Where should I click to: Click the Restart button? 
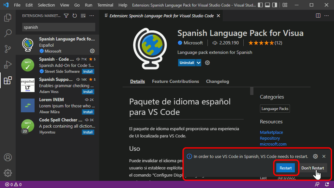pos(285,168)
